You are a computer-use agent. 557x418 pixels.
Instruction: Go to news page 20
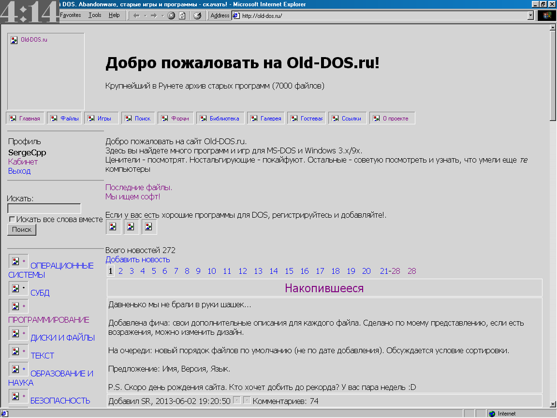pyautogui.click(x=366, y=271)
